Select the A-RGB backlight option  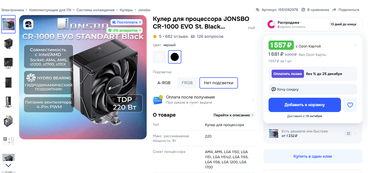point(164,83)
